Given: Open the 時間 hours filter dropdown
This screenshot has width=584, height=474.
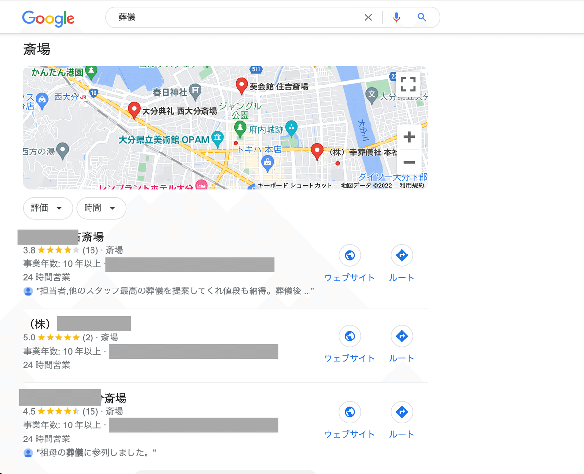Looking at the screenshot, I should [101, 208].
